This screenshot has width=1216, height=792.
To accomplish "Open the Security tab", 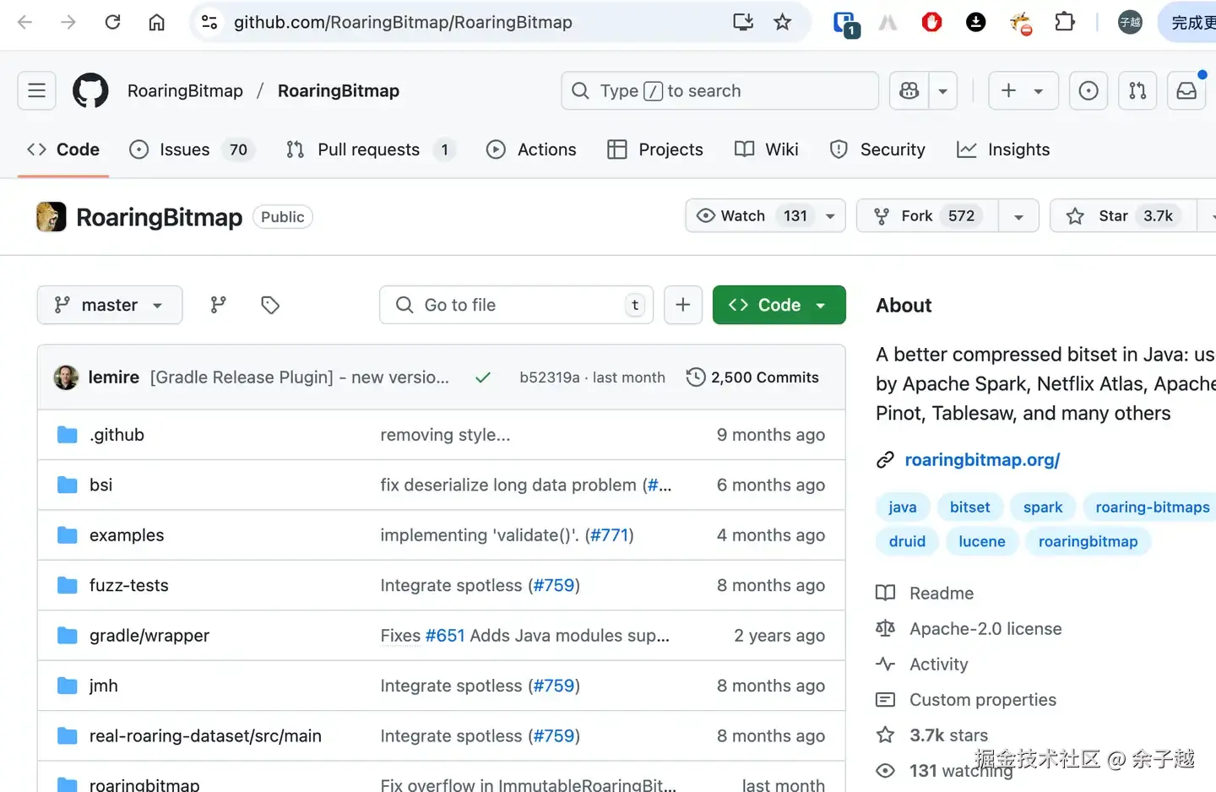I will 877,149.
